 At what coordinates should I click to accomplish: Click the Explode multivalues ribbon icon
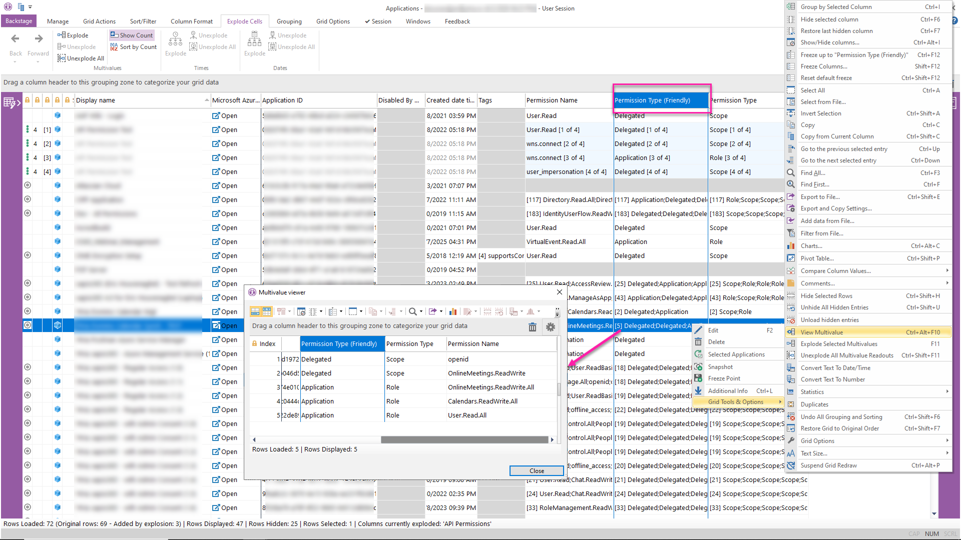(x=62, y=35)
